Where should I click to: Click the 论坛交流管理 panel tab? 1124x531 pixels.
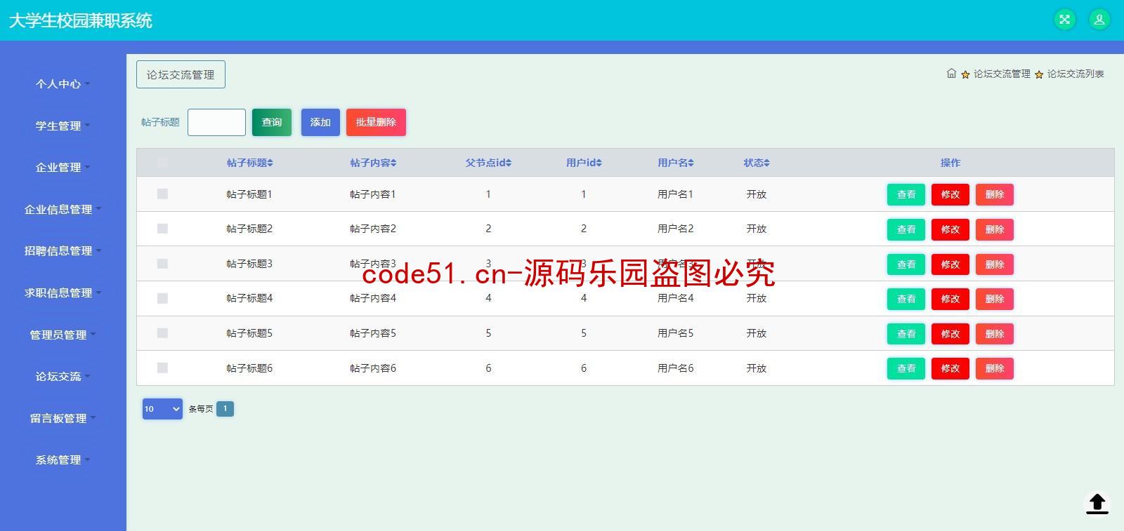[x=181, y=74]
